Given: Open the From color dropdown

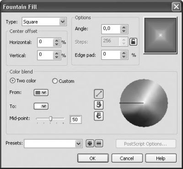Looking at the screenshot, I should [41, 93].
